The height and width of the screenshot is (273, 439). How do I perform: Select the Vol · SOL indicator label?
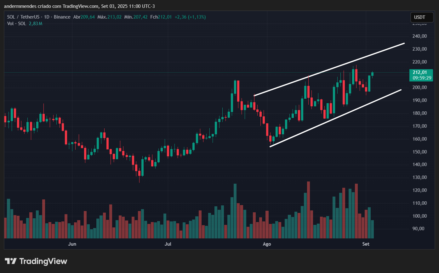[x=17, y=24]
